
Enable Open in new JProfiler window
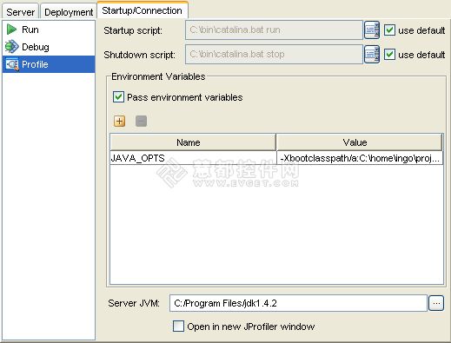(x=178, y=327)
